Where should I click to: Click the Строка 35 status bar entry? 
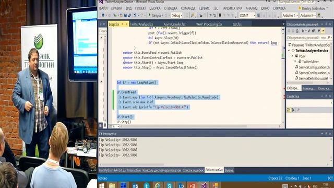point(275,178)
